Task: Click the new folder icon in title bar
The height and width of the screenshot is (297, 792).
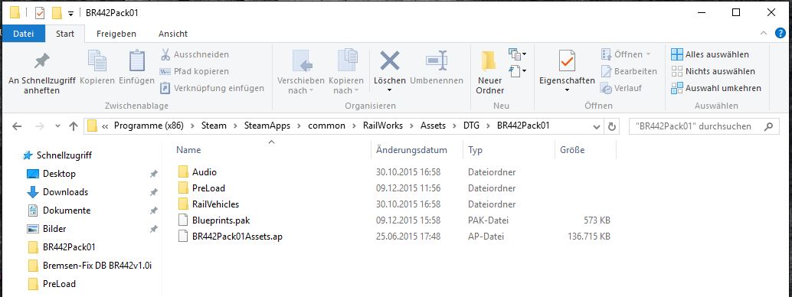Action: point(57,12)
